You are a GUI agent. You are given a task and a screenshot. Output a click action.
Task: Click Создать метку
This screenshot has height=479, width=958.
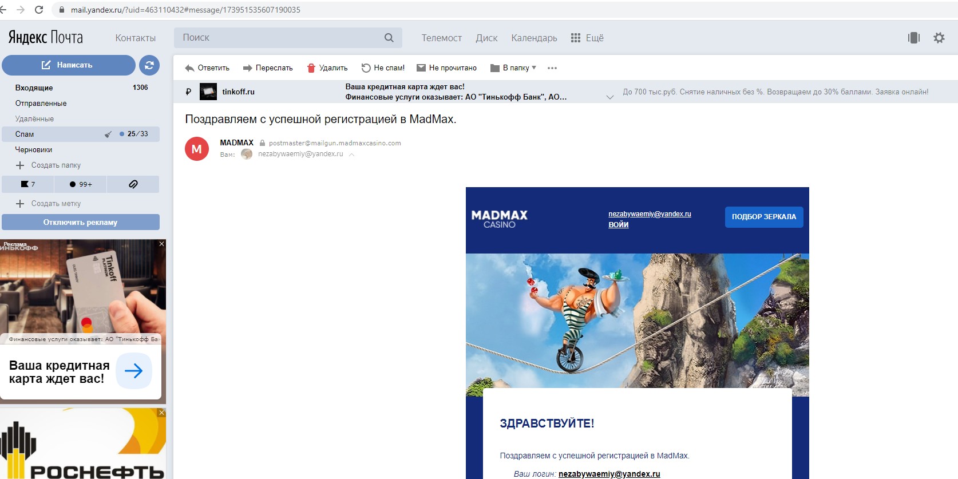[x=49, y=203]
